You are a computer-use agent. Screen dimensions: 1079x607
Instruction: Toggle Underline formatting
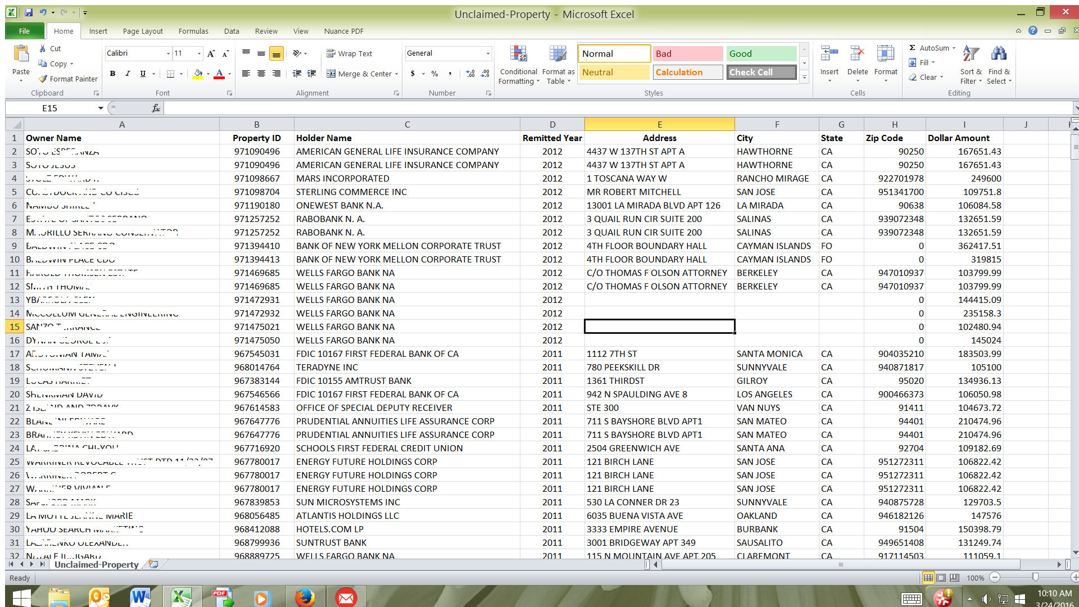143,74
